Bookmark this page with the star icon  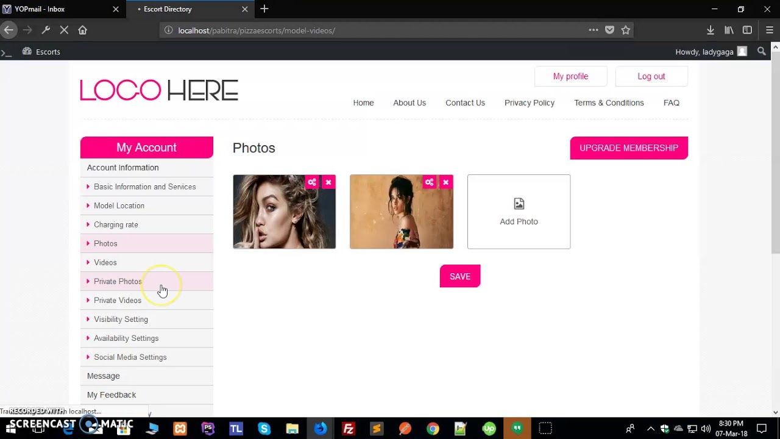coord(625,30)
